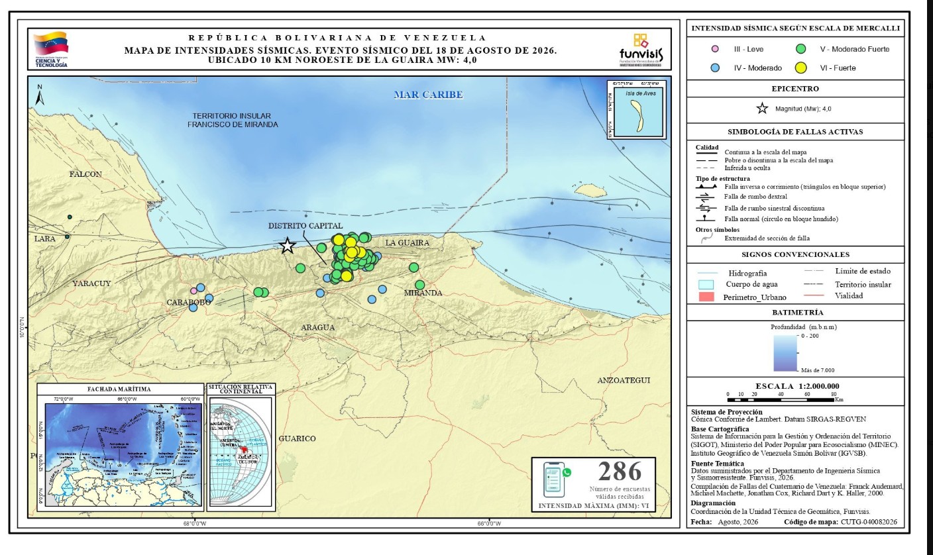This screenshot has width=933, height=555.
Task: Click the Vialidad red line symbol
Action: 814,296
